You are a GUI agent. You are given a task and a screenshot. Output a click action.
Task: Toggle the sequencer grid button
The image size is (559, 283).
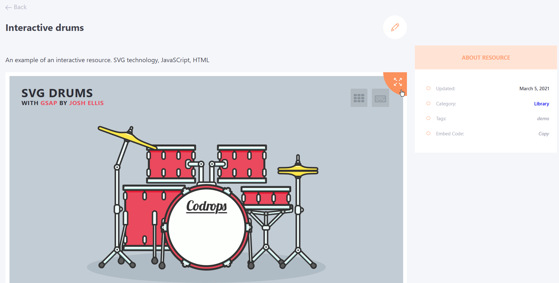(x=359, y=98)
